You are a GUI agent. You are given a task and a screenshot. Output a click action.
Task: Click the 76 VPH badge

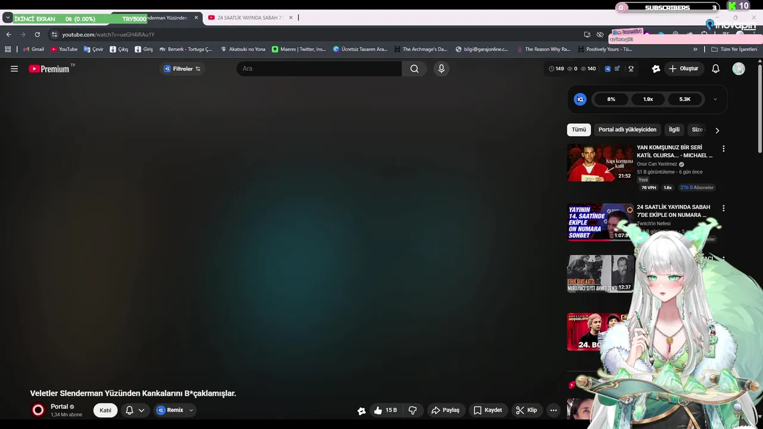649,188
